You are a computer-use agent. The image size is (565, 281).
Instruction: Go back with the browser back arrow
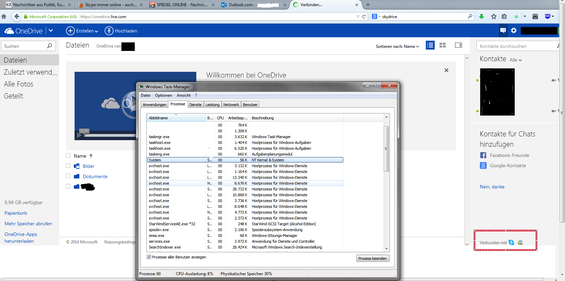point(16,16)
